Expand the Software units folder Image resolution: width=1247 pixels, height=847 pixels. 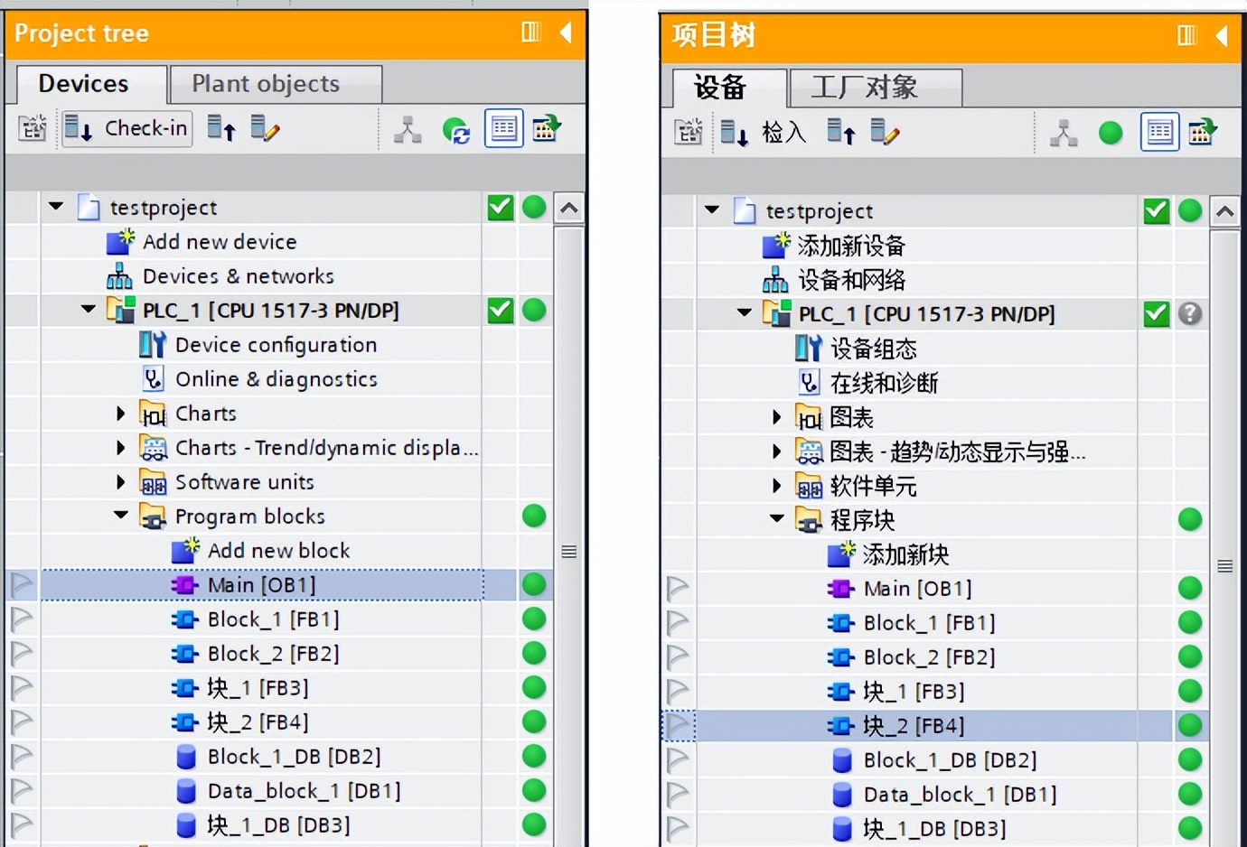(121, 482)
